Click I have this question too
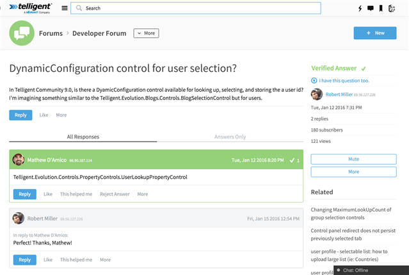The image size is (409, 275). tap(344, 81)
